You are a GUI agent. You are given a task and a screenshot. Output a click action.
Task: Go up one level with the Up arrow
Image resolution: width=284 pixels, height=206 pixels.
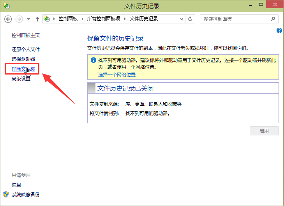37,19
